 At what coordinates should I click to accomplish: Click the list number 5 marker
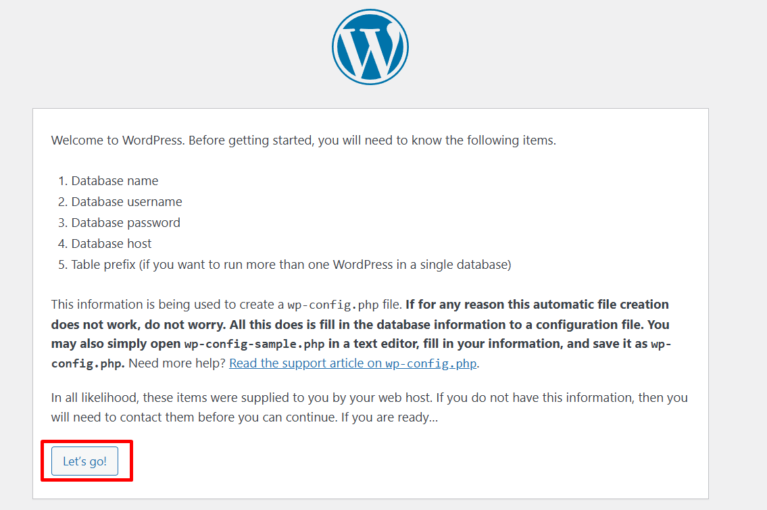tap(63, 265)
